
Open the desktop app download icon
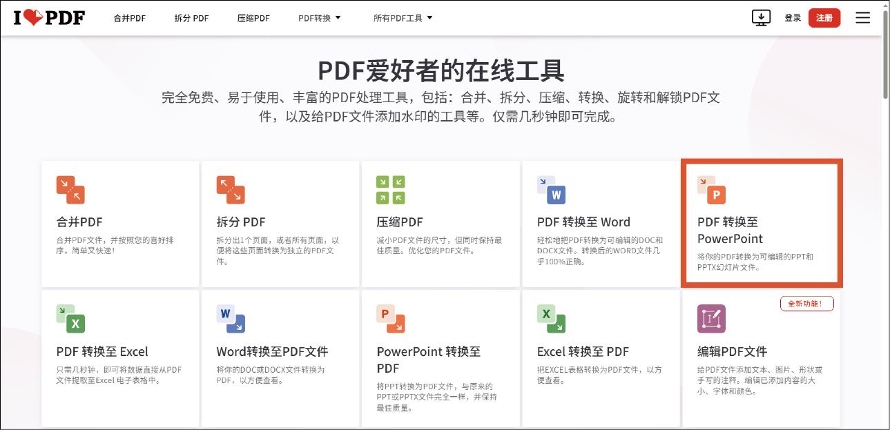(x=761, y=18)
